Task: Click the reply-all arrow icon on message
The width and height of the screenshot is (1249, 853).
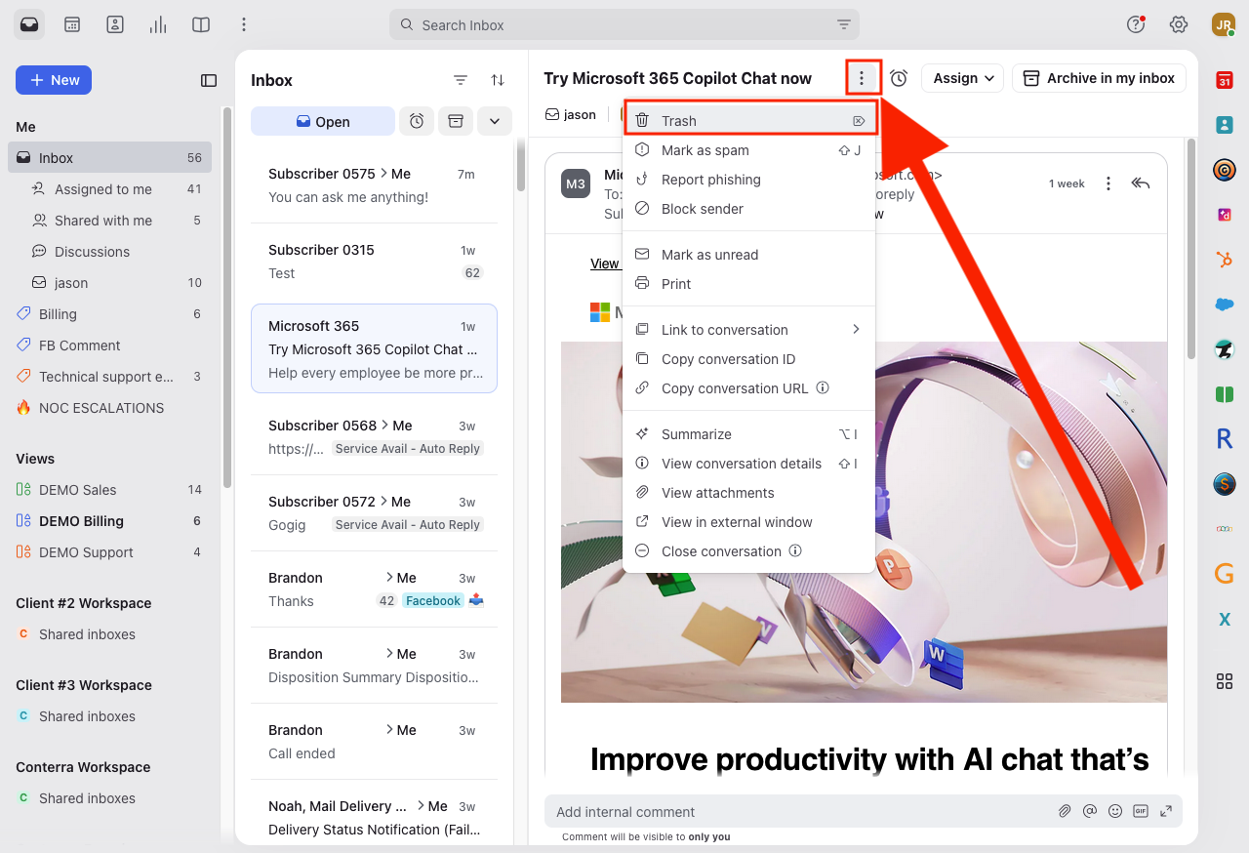Action: point(1141,183)
